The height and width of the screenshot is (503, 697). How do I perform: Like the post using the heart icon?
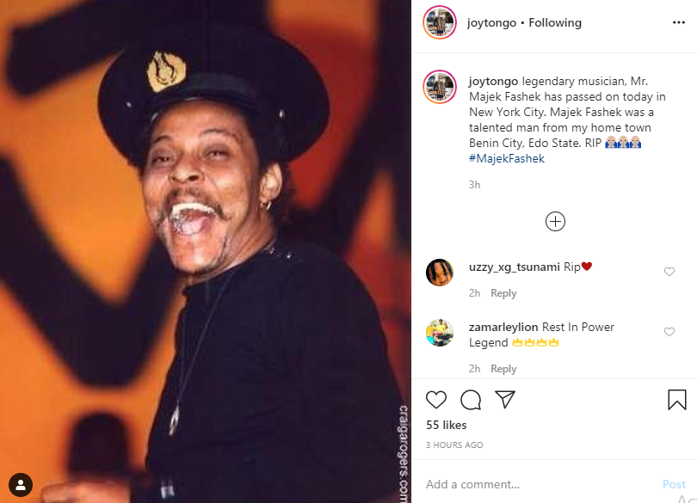(436, 400)
